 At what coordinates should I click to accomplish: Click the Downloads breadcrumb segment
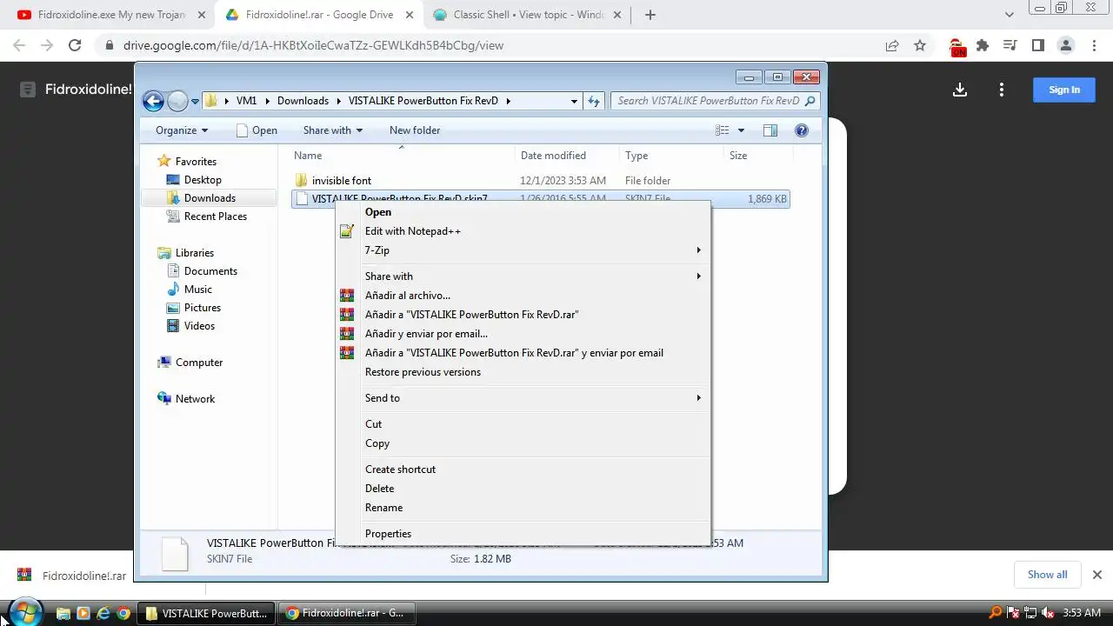(x=303, y=101)
